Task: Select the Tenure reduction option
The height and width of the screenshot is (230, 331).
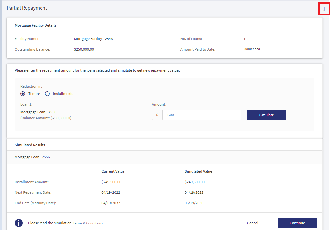Action: [23, 94]
